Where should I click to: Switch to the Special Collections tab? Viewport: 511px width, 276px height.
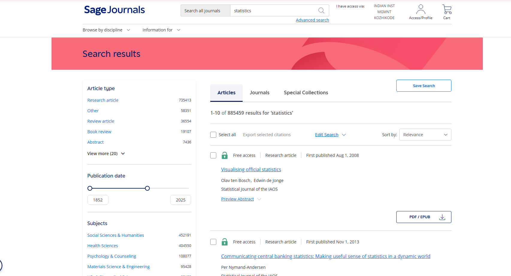point(306,93)
